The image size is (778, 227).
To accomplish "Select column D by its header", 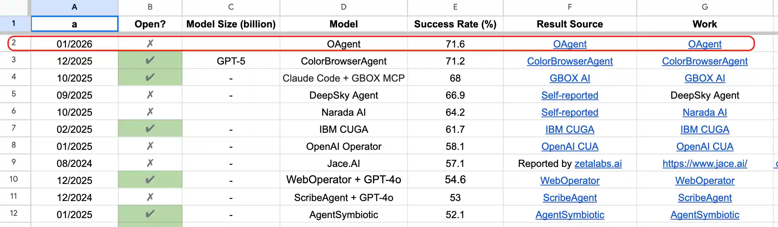I will 343,7.
